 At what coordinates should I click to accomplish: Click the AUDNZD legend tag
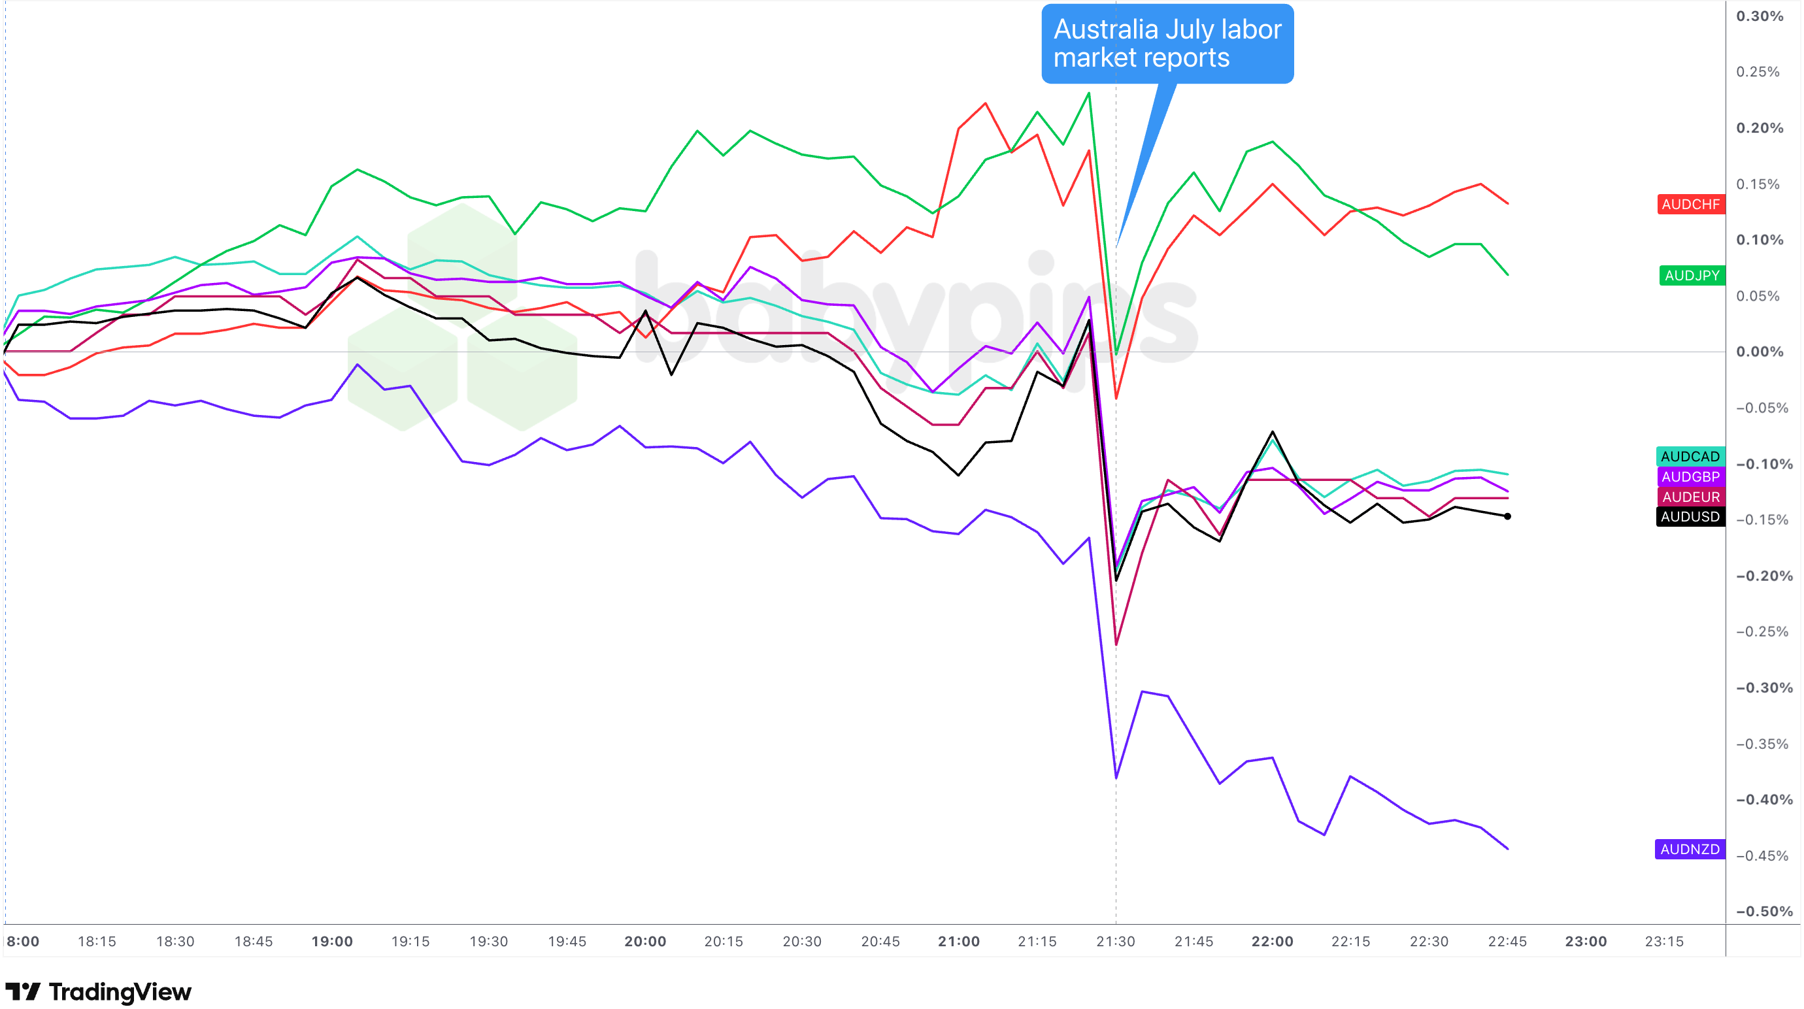pos(1690,850)
